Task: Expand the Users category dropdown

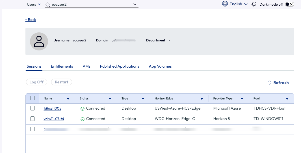Action: [34, 4]
